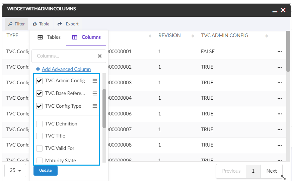The image size is (294, 185).
Task: Enable the TVC Definition column checkbox
Action: pos(40,124)
